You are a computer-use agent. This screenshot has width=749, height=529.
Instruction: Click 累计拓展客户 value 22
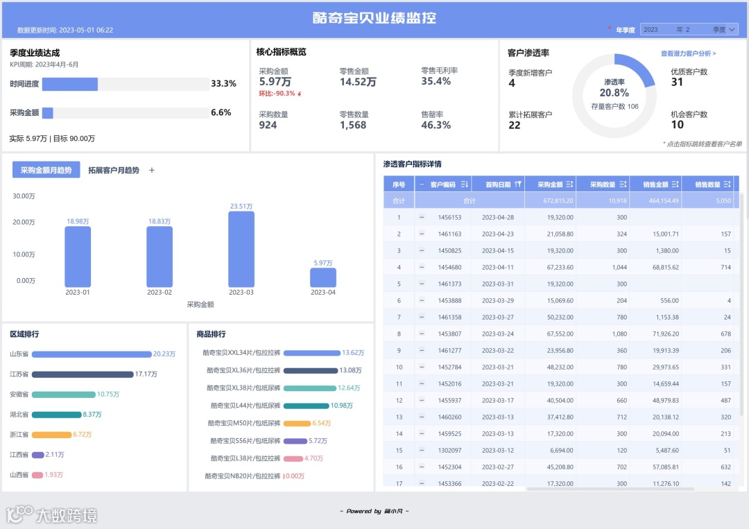[x=515, y=125]
